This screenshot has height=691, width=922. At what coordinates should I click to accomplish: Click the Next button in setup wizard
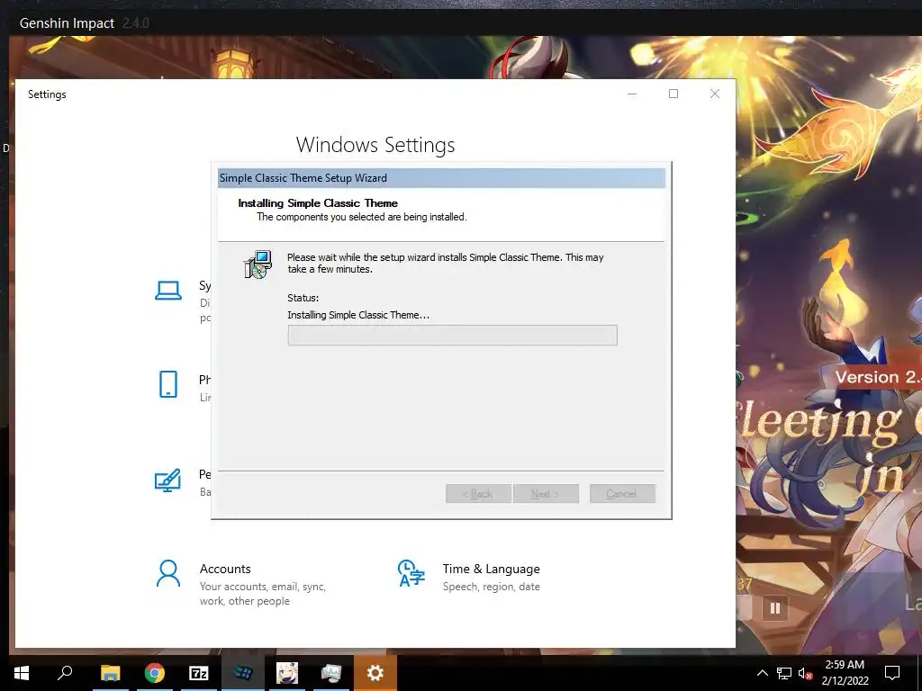[x=546, y=494]
